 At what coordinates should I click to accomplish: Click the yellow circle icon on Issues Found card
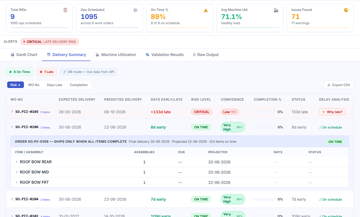point(346,10)
